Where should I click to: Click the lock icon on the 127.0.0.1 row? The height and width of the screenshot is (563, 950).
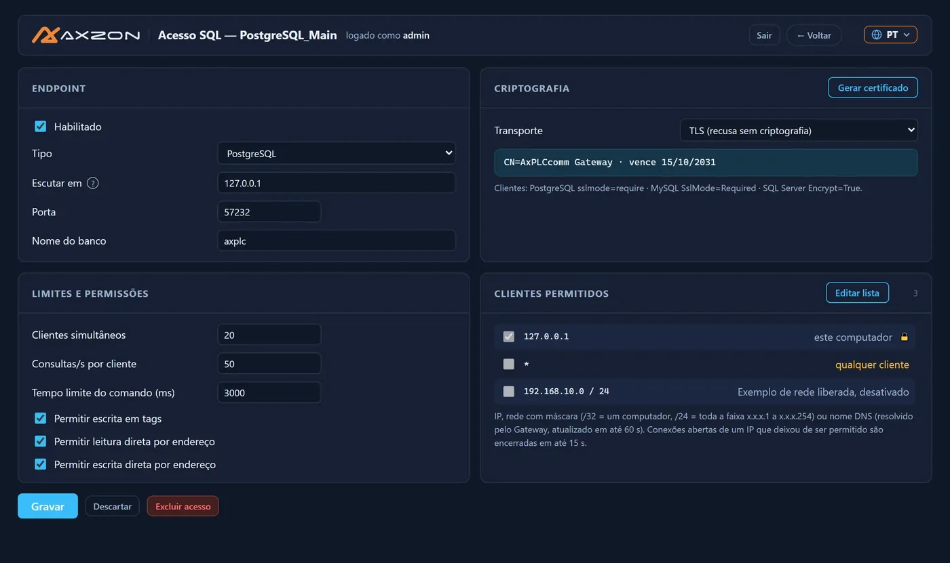(x=904, y=337)
